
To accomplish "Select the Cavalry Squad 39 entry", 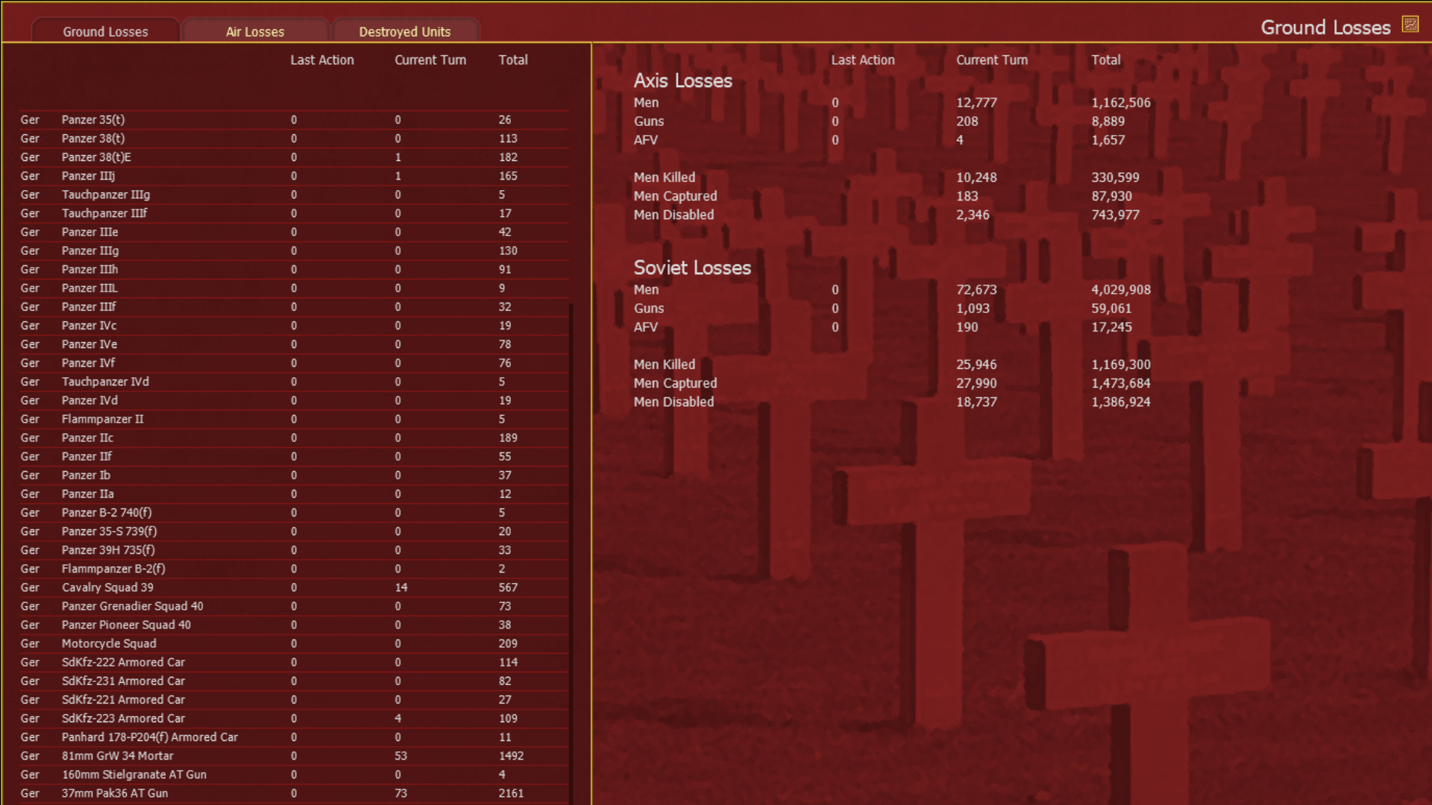I will pyautogui.click(x=107, y=587).
